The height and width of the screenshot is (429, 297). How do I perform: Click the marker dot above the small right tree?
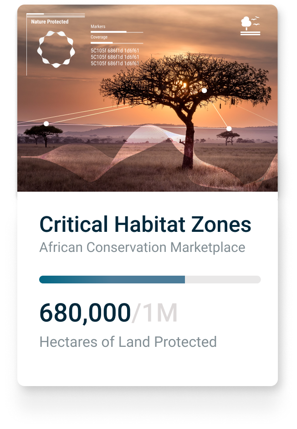click(229, 129)
